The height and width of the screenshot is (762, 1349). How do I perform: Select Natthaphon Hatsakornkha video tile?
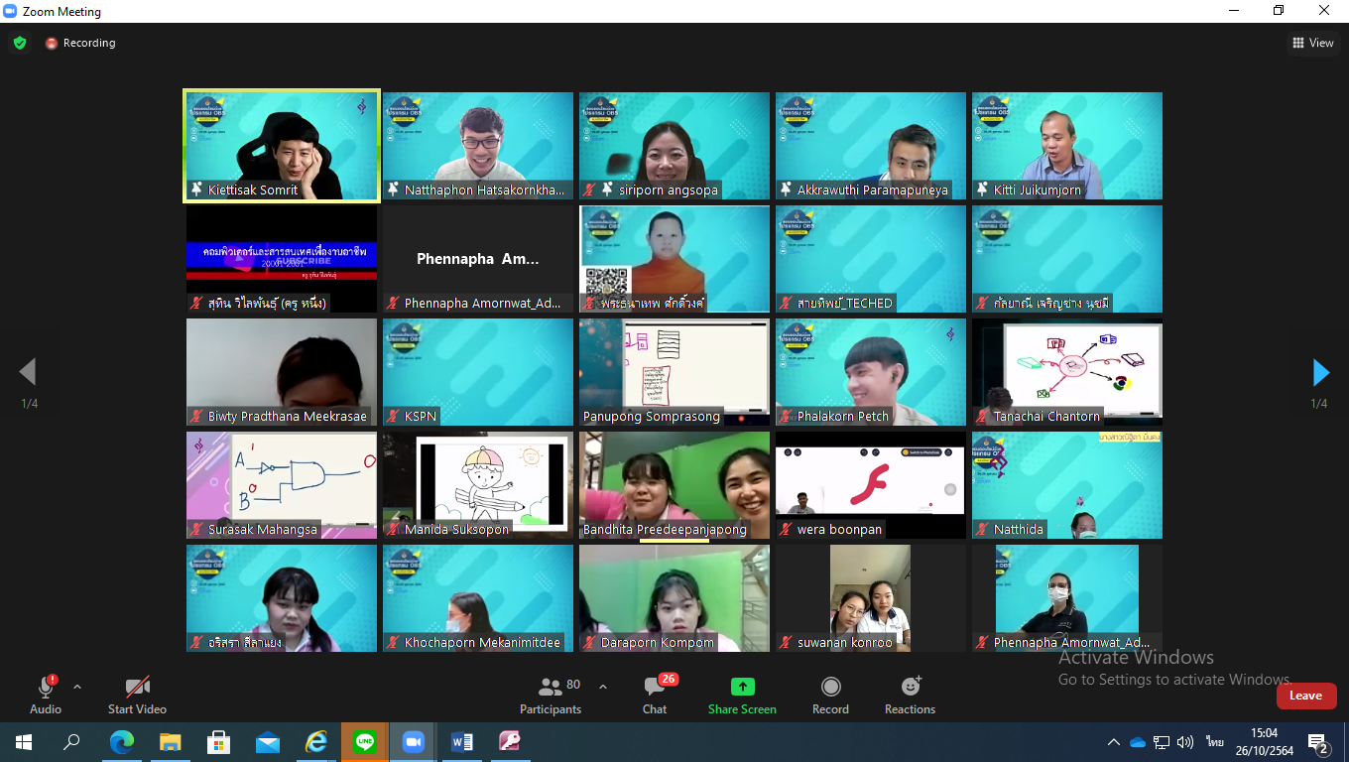478,146
